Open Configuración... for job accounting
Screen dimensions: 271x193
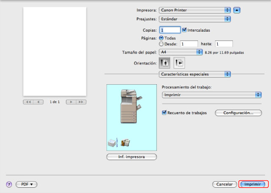[x=238, y=113]
